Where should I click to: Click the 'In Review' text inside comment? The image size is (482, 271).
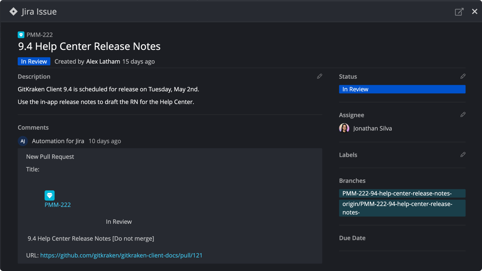coord(119,222)
